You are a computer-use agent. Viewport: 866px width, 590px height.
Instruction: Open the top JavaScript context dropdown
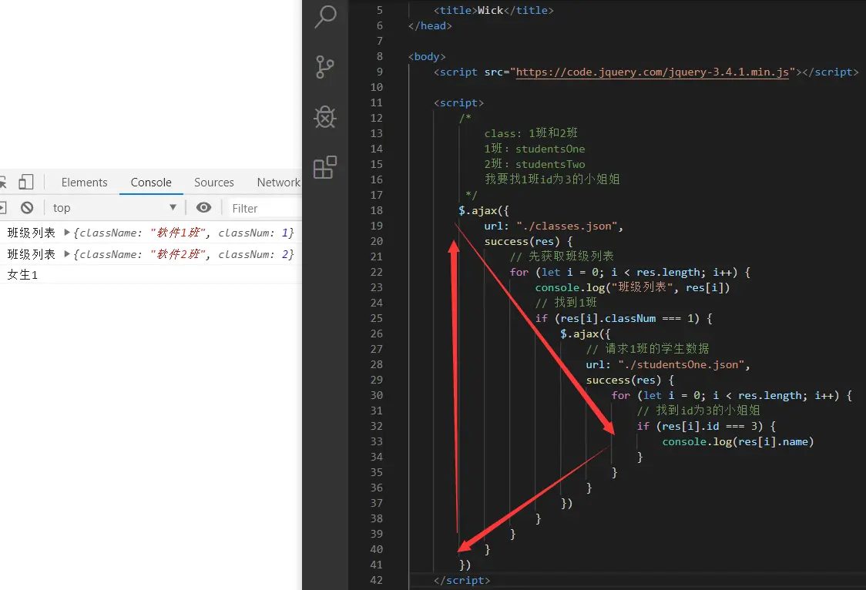tap(114, 207)
